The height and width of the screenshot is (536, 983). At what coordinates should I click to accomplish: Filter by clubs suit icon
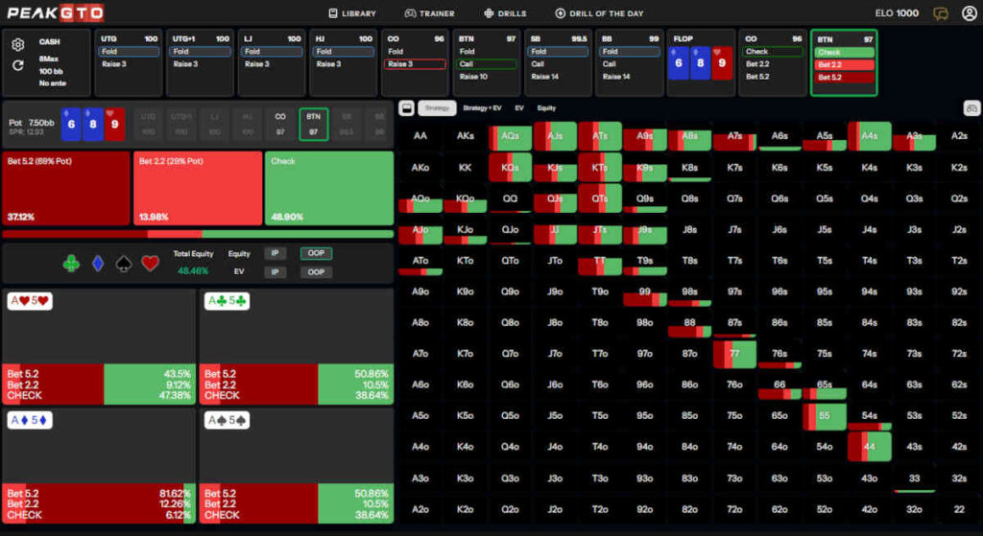click(x=72, y=263)
